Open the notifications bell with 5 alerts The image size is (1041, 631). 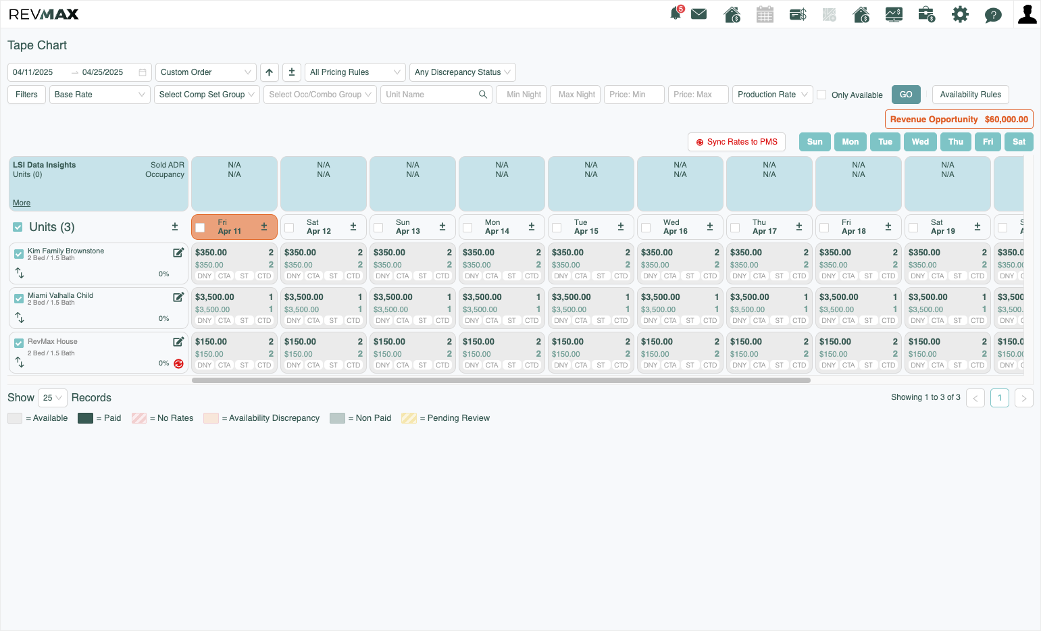click(x=676, y=14)
